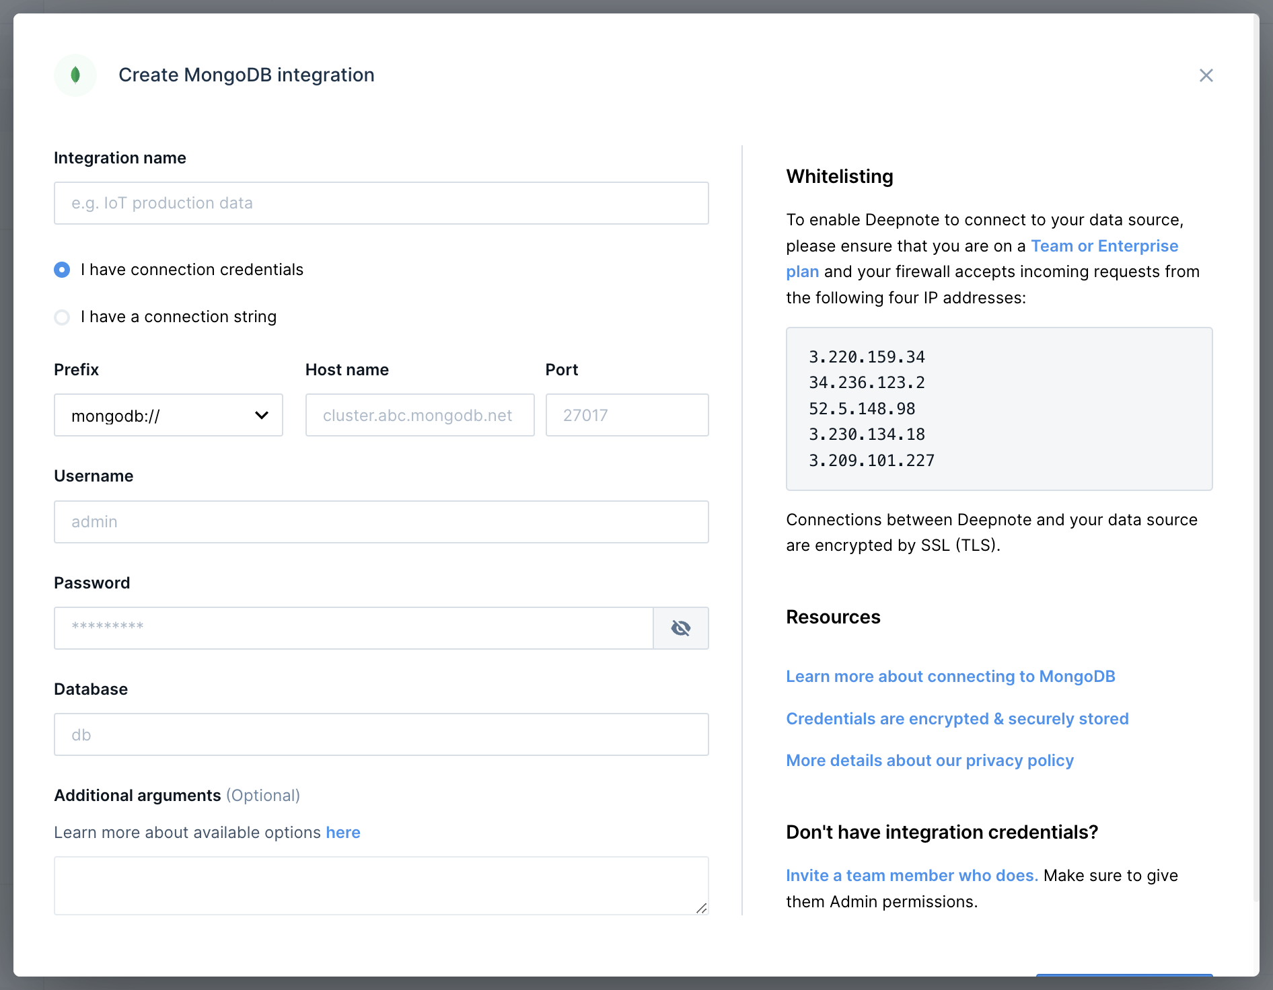Toggle password visibility eye icon
1273x990 pixels.
click(x=680, y=628)
